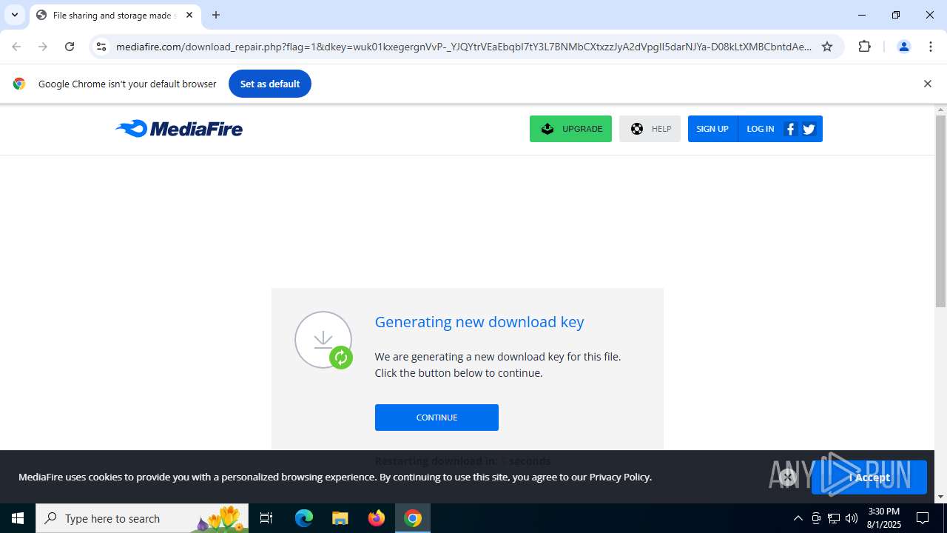947x533 pixels.
Task: Click the volume speaker tray icon
Action: [x=852, y=518]
